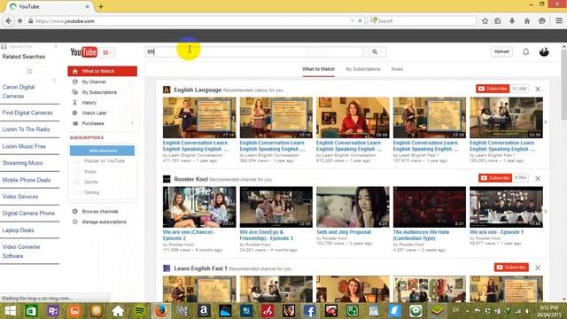Stop loading page with X button

pyautogui.click(x=360, y=21)
